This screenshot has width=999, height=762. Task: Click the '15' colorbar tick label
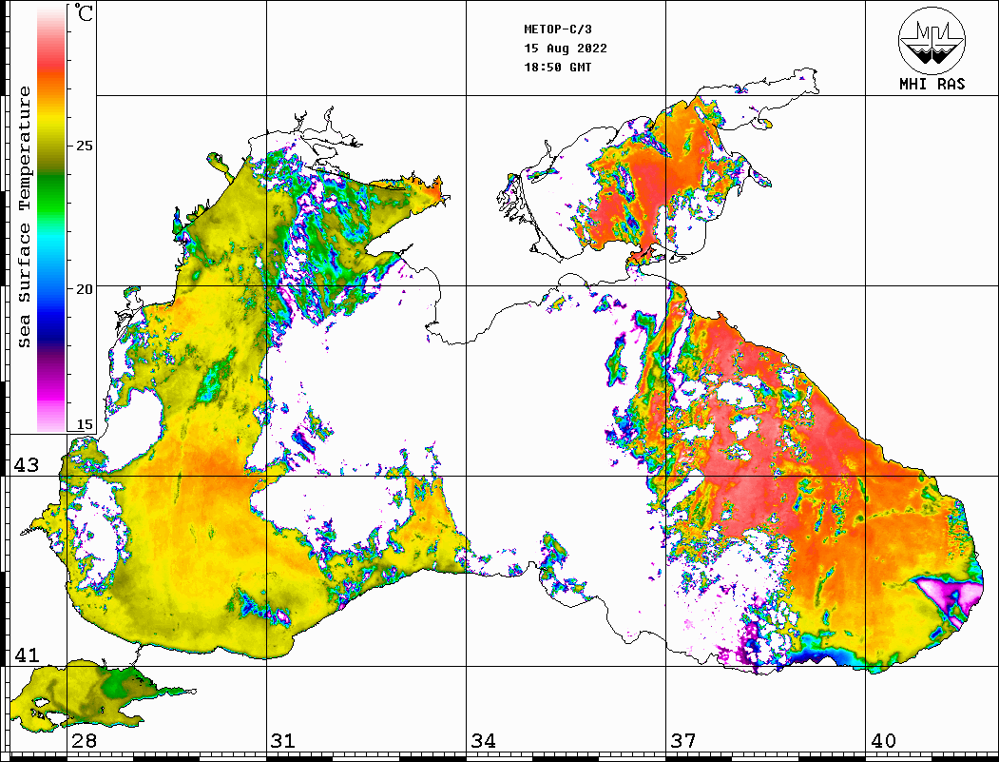[85, 424]
